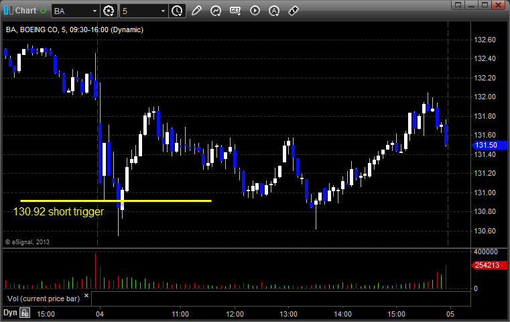The image size is (510, 322).
Task: Click the Vol (current price bar) label
Action: coord(44,299)
